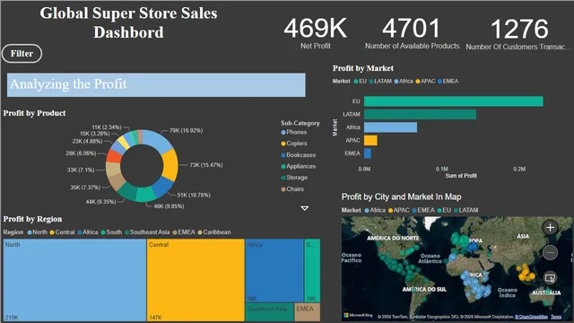Select the North tile in region treemap

[74, 280]
